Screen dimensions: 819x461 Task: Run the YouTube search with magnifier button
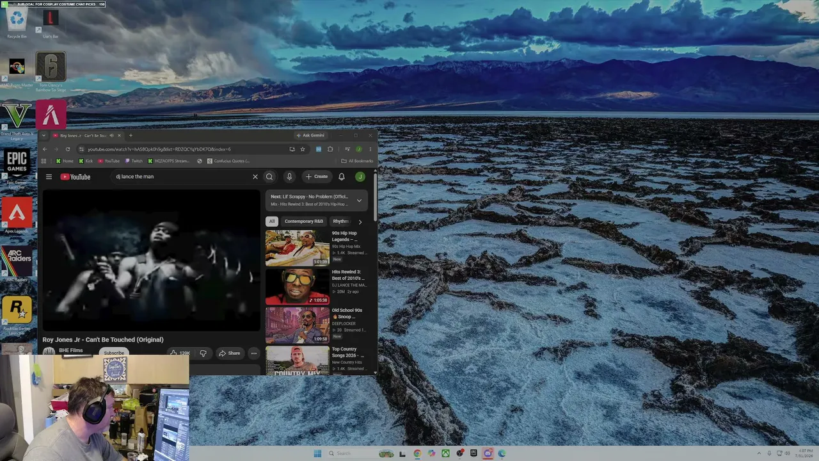point(269,177)
